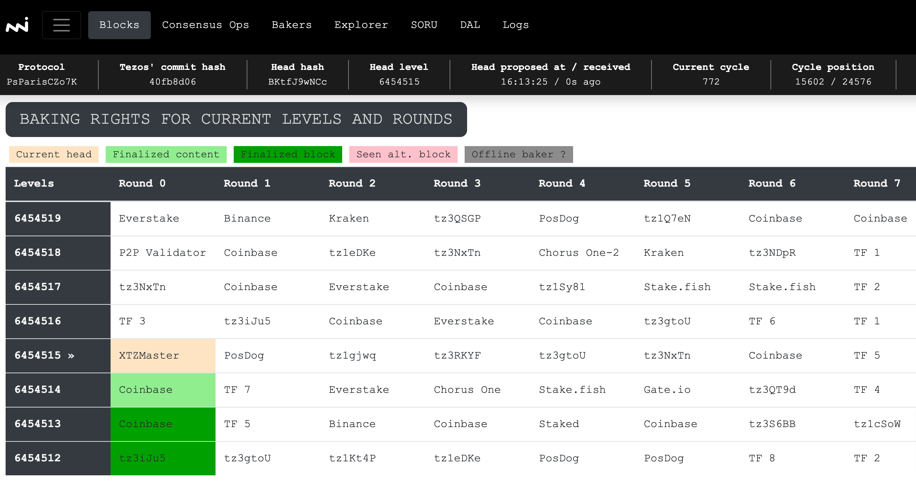Click the Current head legend swatch
The width and height of the screenshot is (916, 490).
[54, 154]
